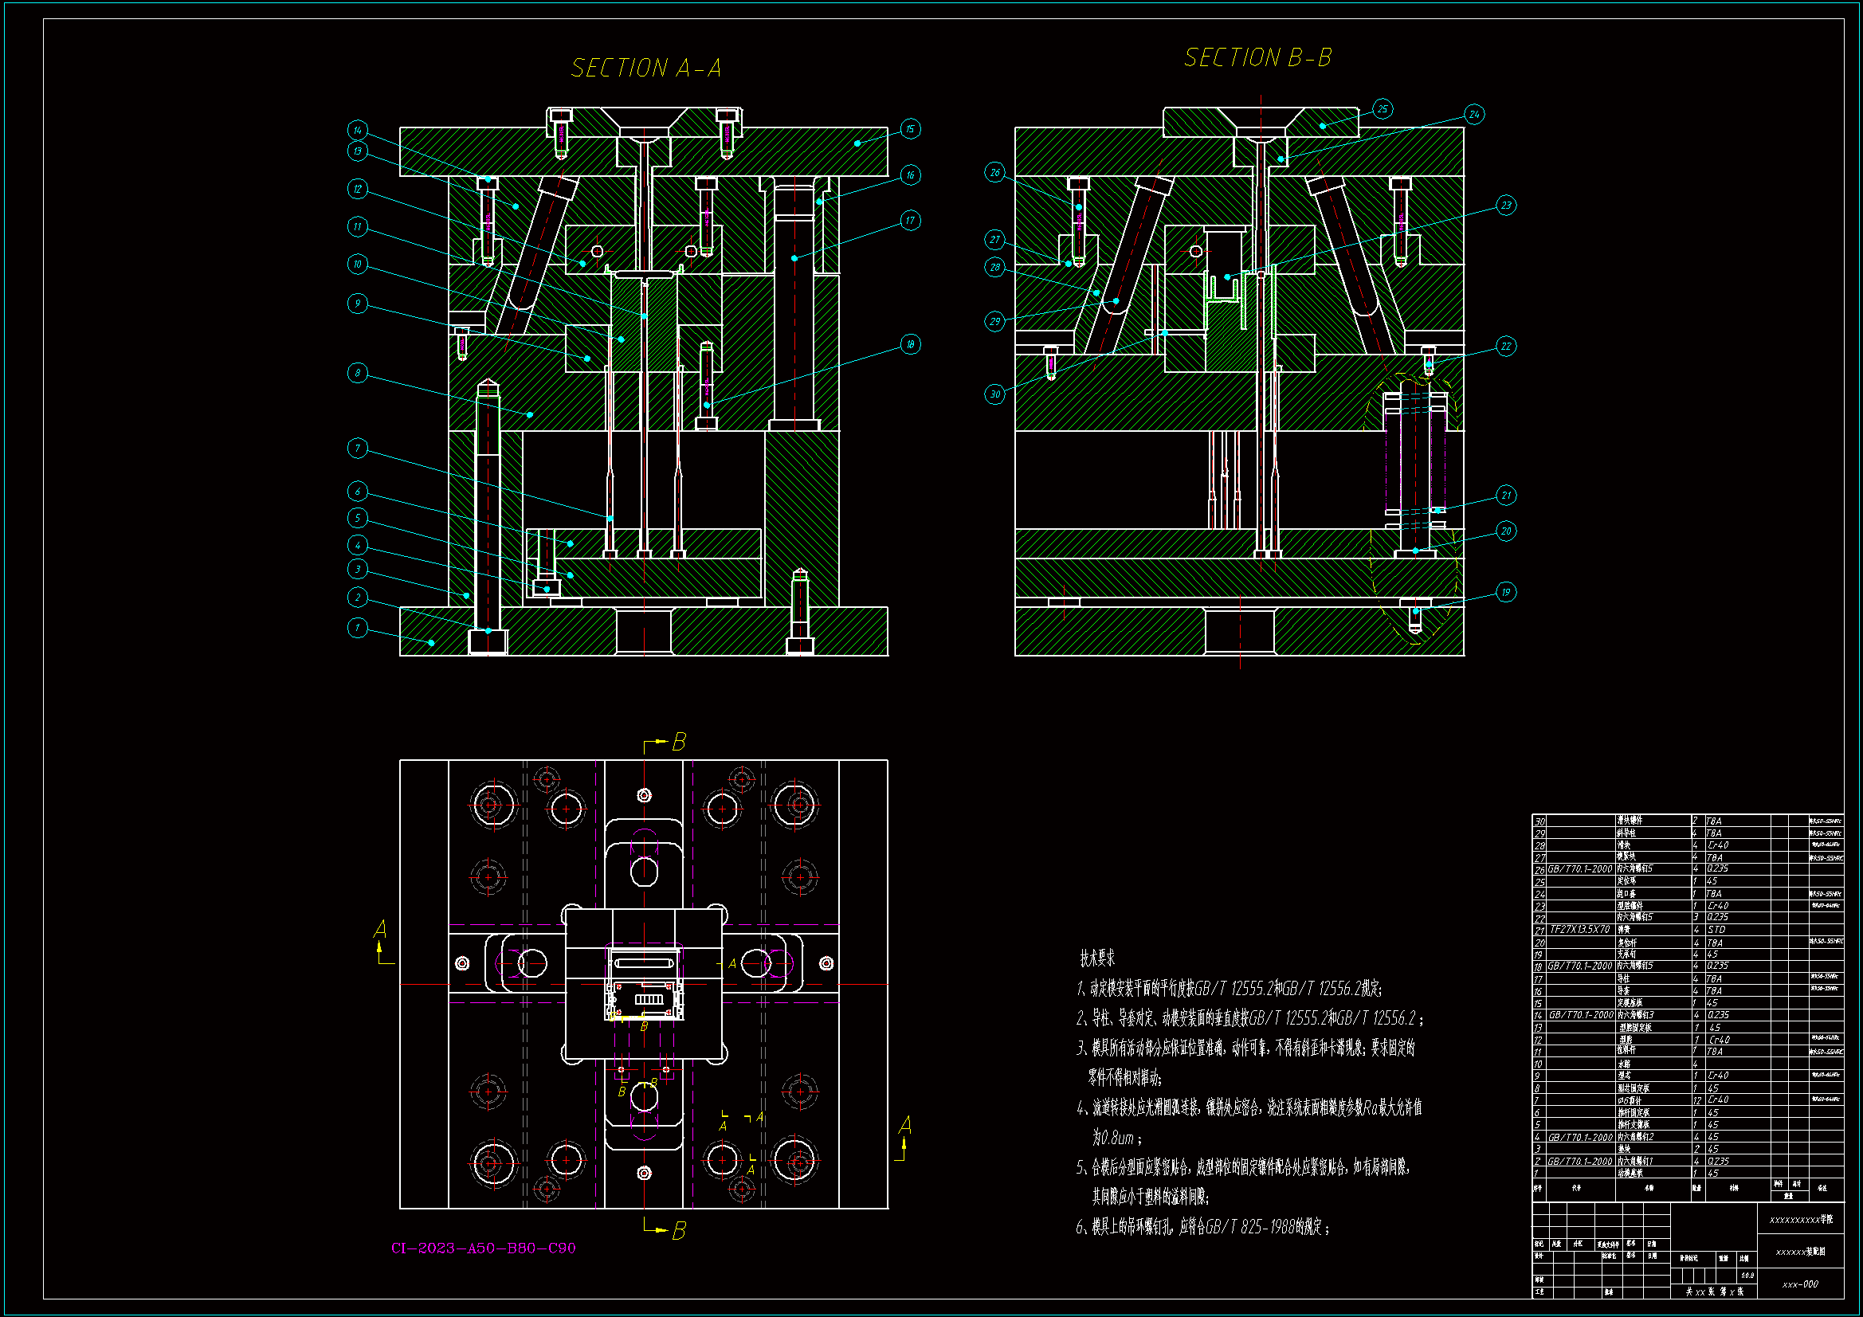Click the bottom B section-line marker
The width and height of the screenshot is (1863, 1317).
click(678, 1231)
